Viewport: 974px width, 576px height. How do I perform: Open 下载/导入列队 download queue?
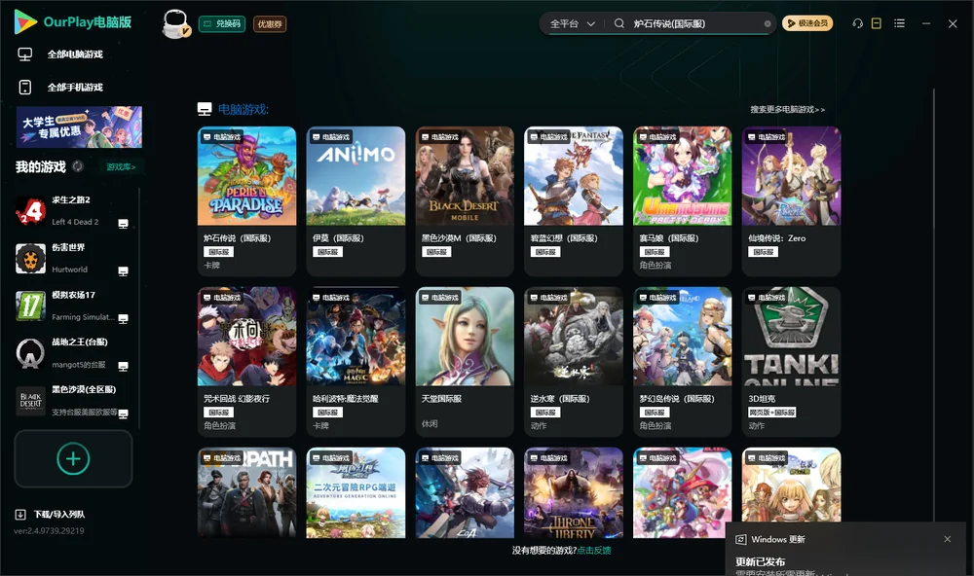51,514
